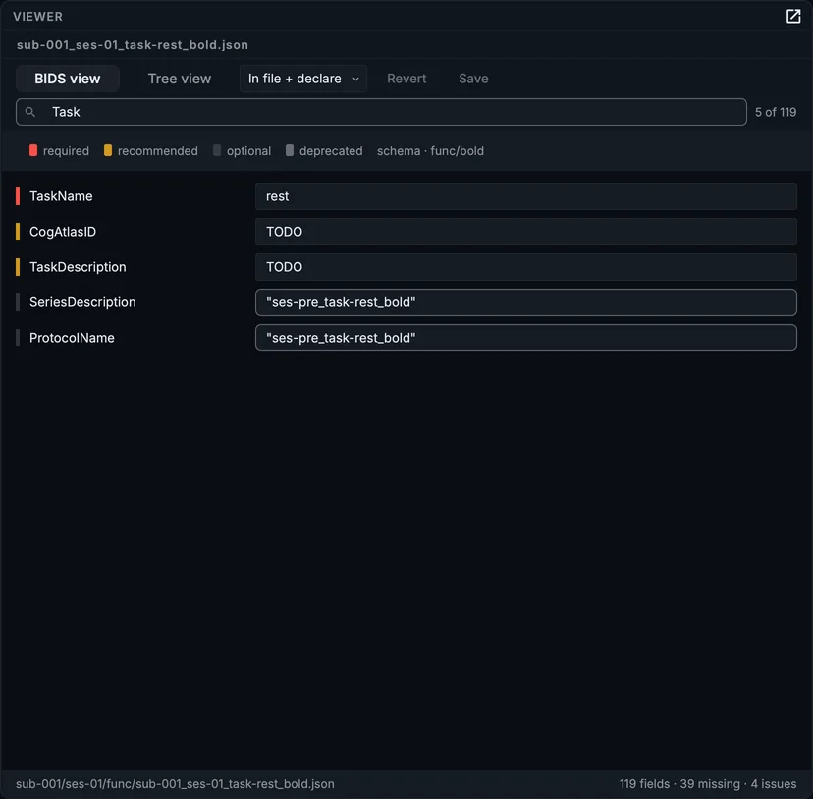Click the Revert button

(406, 79)
